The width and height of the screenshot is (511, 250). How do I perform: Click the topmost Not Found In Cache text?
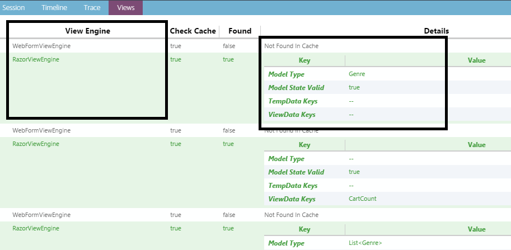click(x=291, y=46)
